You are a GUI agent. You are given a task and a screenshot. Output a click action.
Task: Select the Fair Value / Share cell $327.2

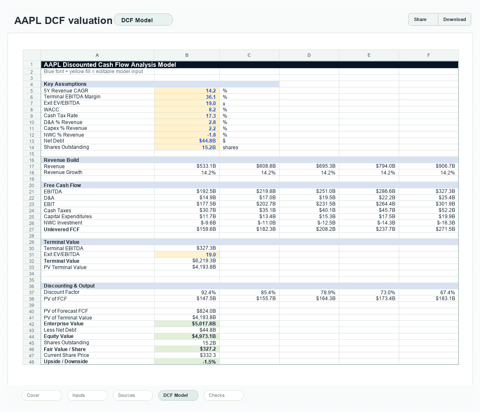(x=187, y=349)
